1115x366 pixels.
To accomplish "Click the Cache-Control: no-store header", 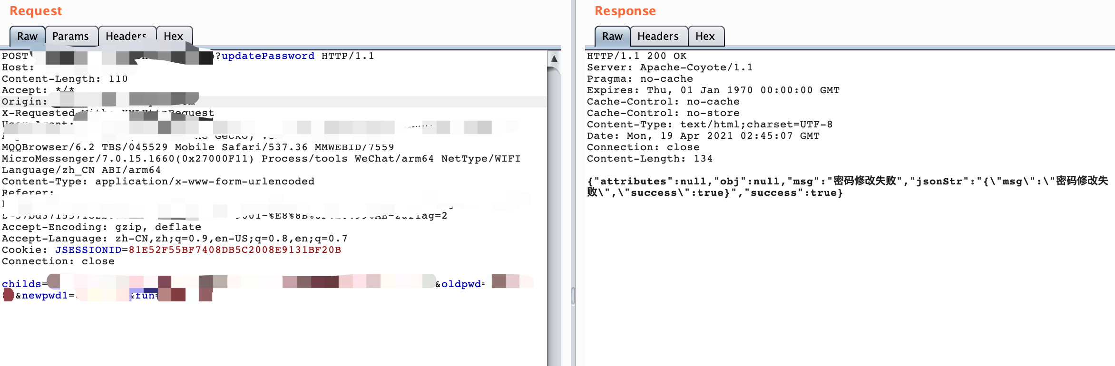I will click(663, 113).
